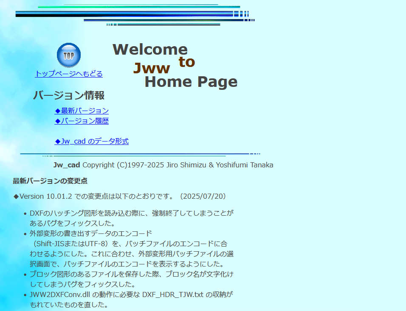
Task: Click the ブロック図形のあるファイルを保存した際 bullet text
Action: pos(132,279)
